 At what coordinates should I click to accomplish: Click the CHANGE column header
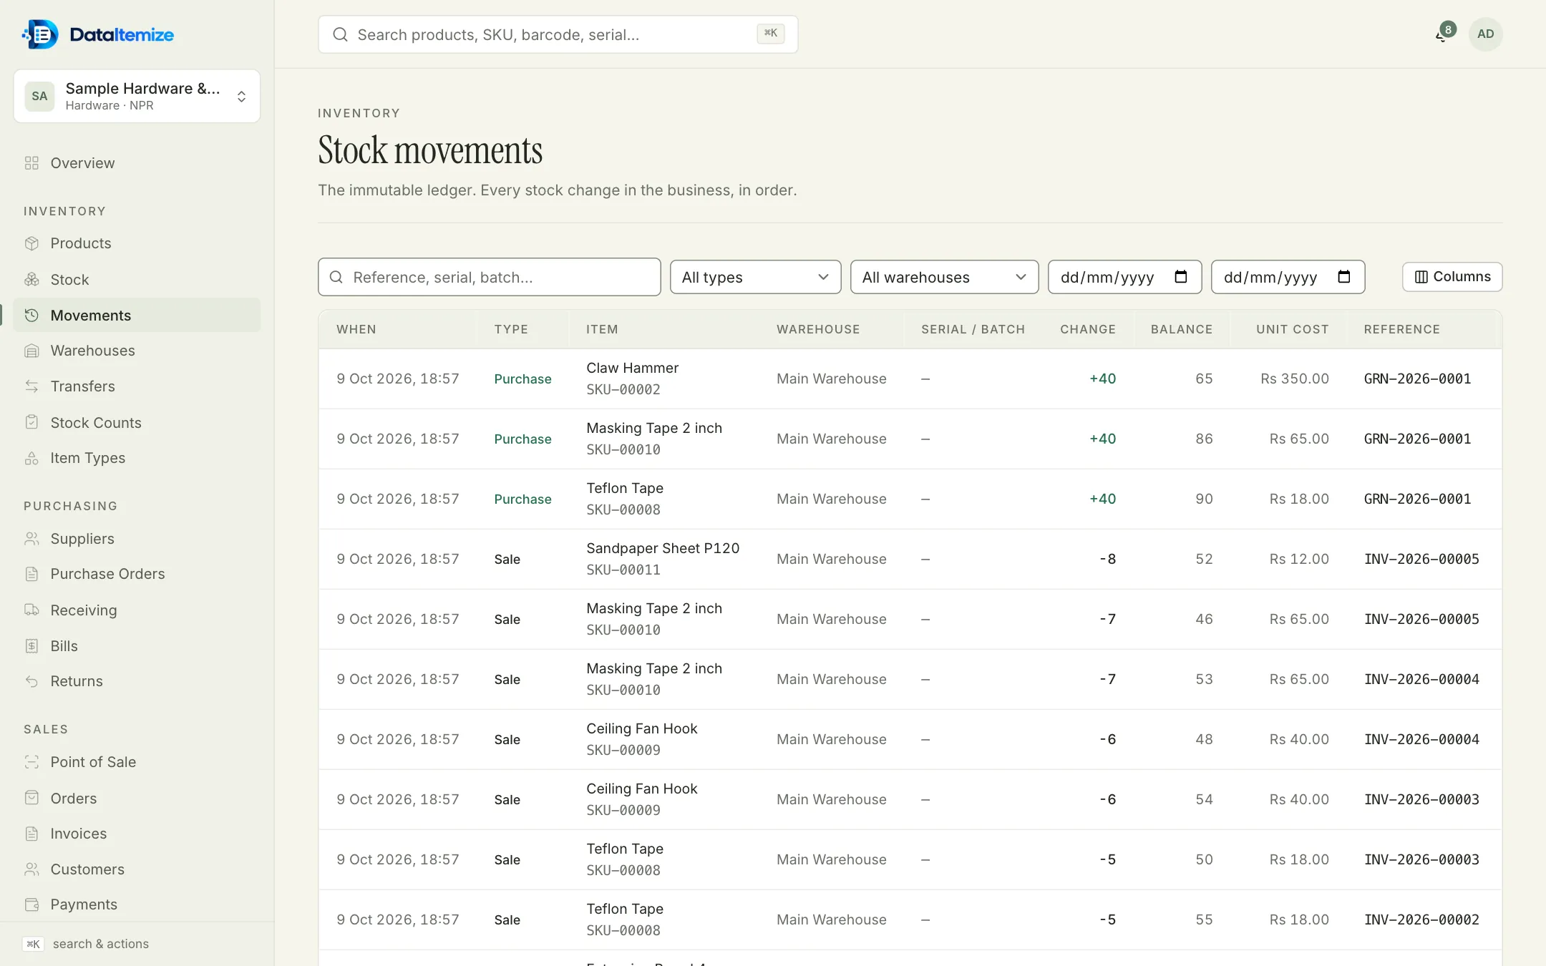point(1088,329)
